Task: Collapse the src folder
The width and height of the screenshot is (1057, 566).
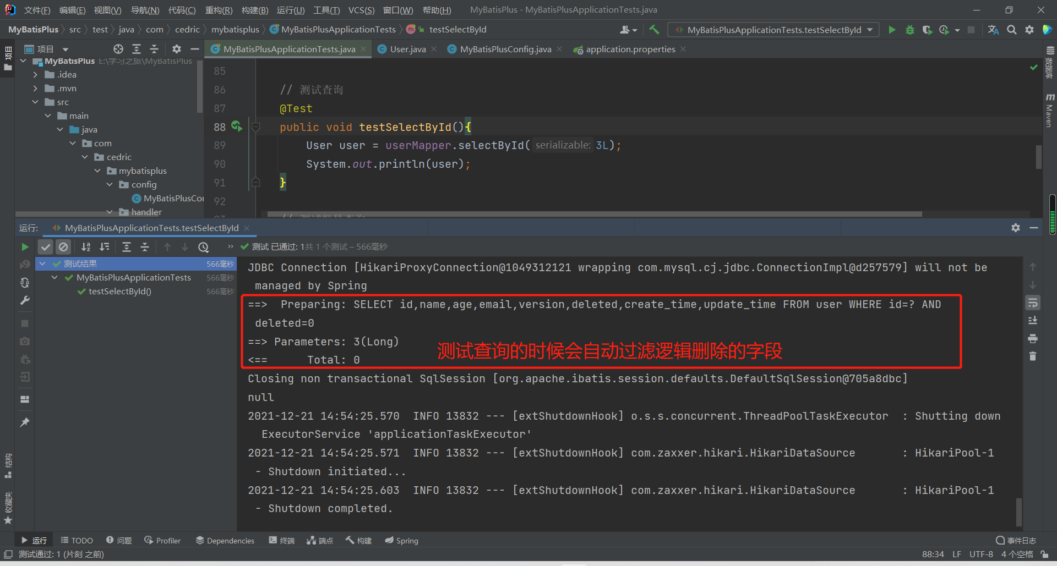Action: point(35,102)
